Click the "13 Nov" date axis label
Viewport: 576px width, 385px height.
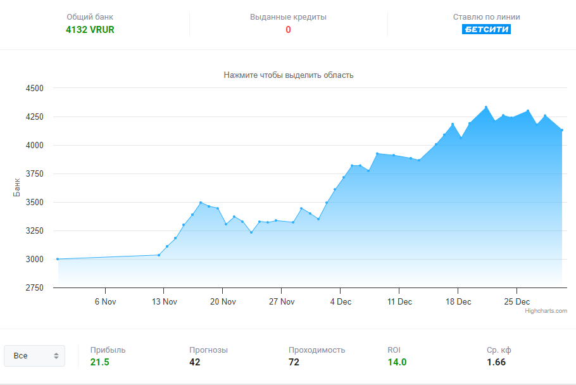164,301
